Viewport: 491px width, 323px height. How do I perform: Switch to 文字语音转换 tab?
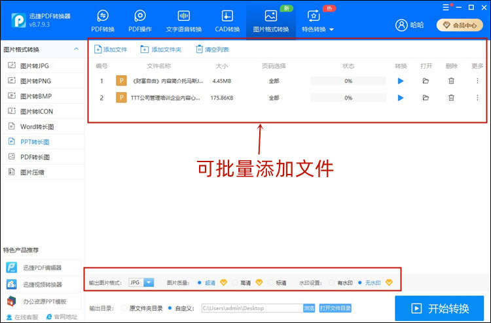click(x=184, y=21)
